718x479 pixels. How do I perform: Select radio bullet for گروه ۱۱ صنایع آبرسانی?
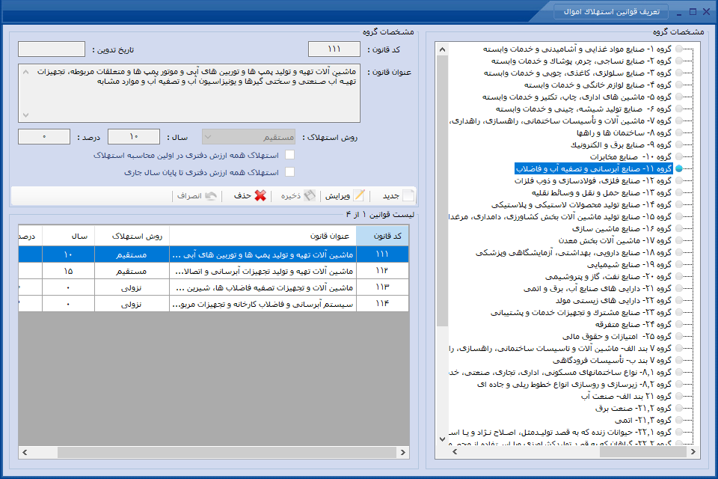point(678,168)
